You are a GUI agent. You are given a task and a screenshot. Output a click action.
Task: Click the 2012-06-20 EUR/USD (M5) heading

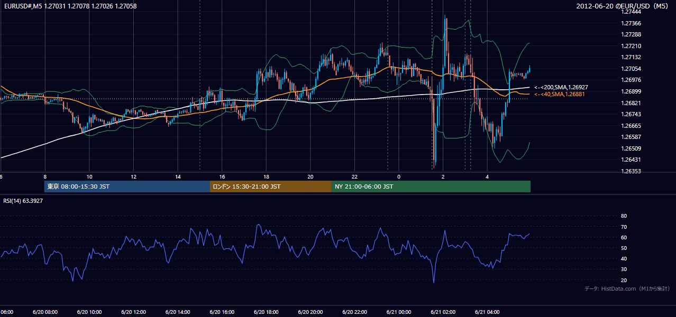point(623,6)
